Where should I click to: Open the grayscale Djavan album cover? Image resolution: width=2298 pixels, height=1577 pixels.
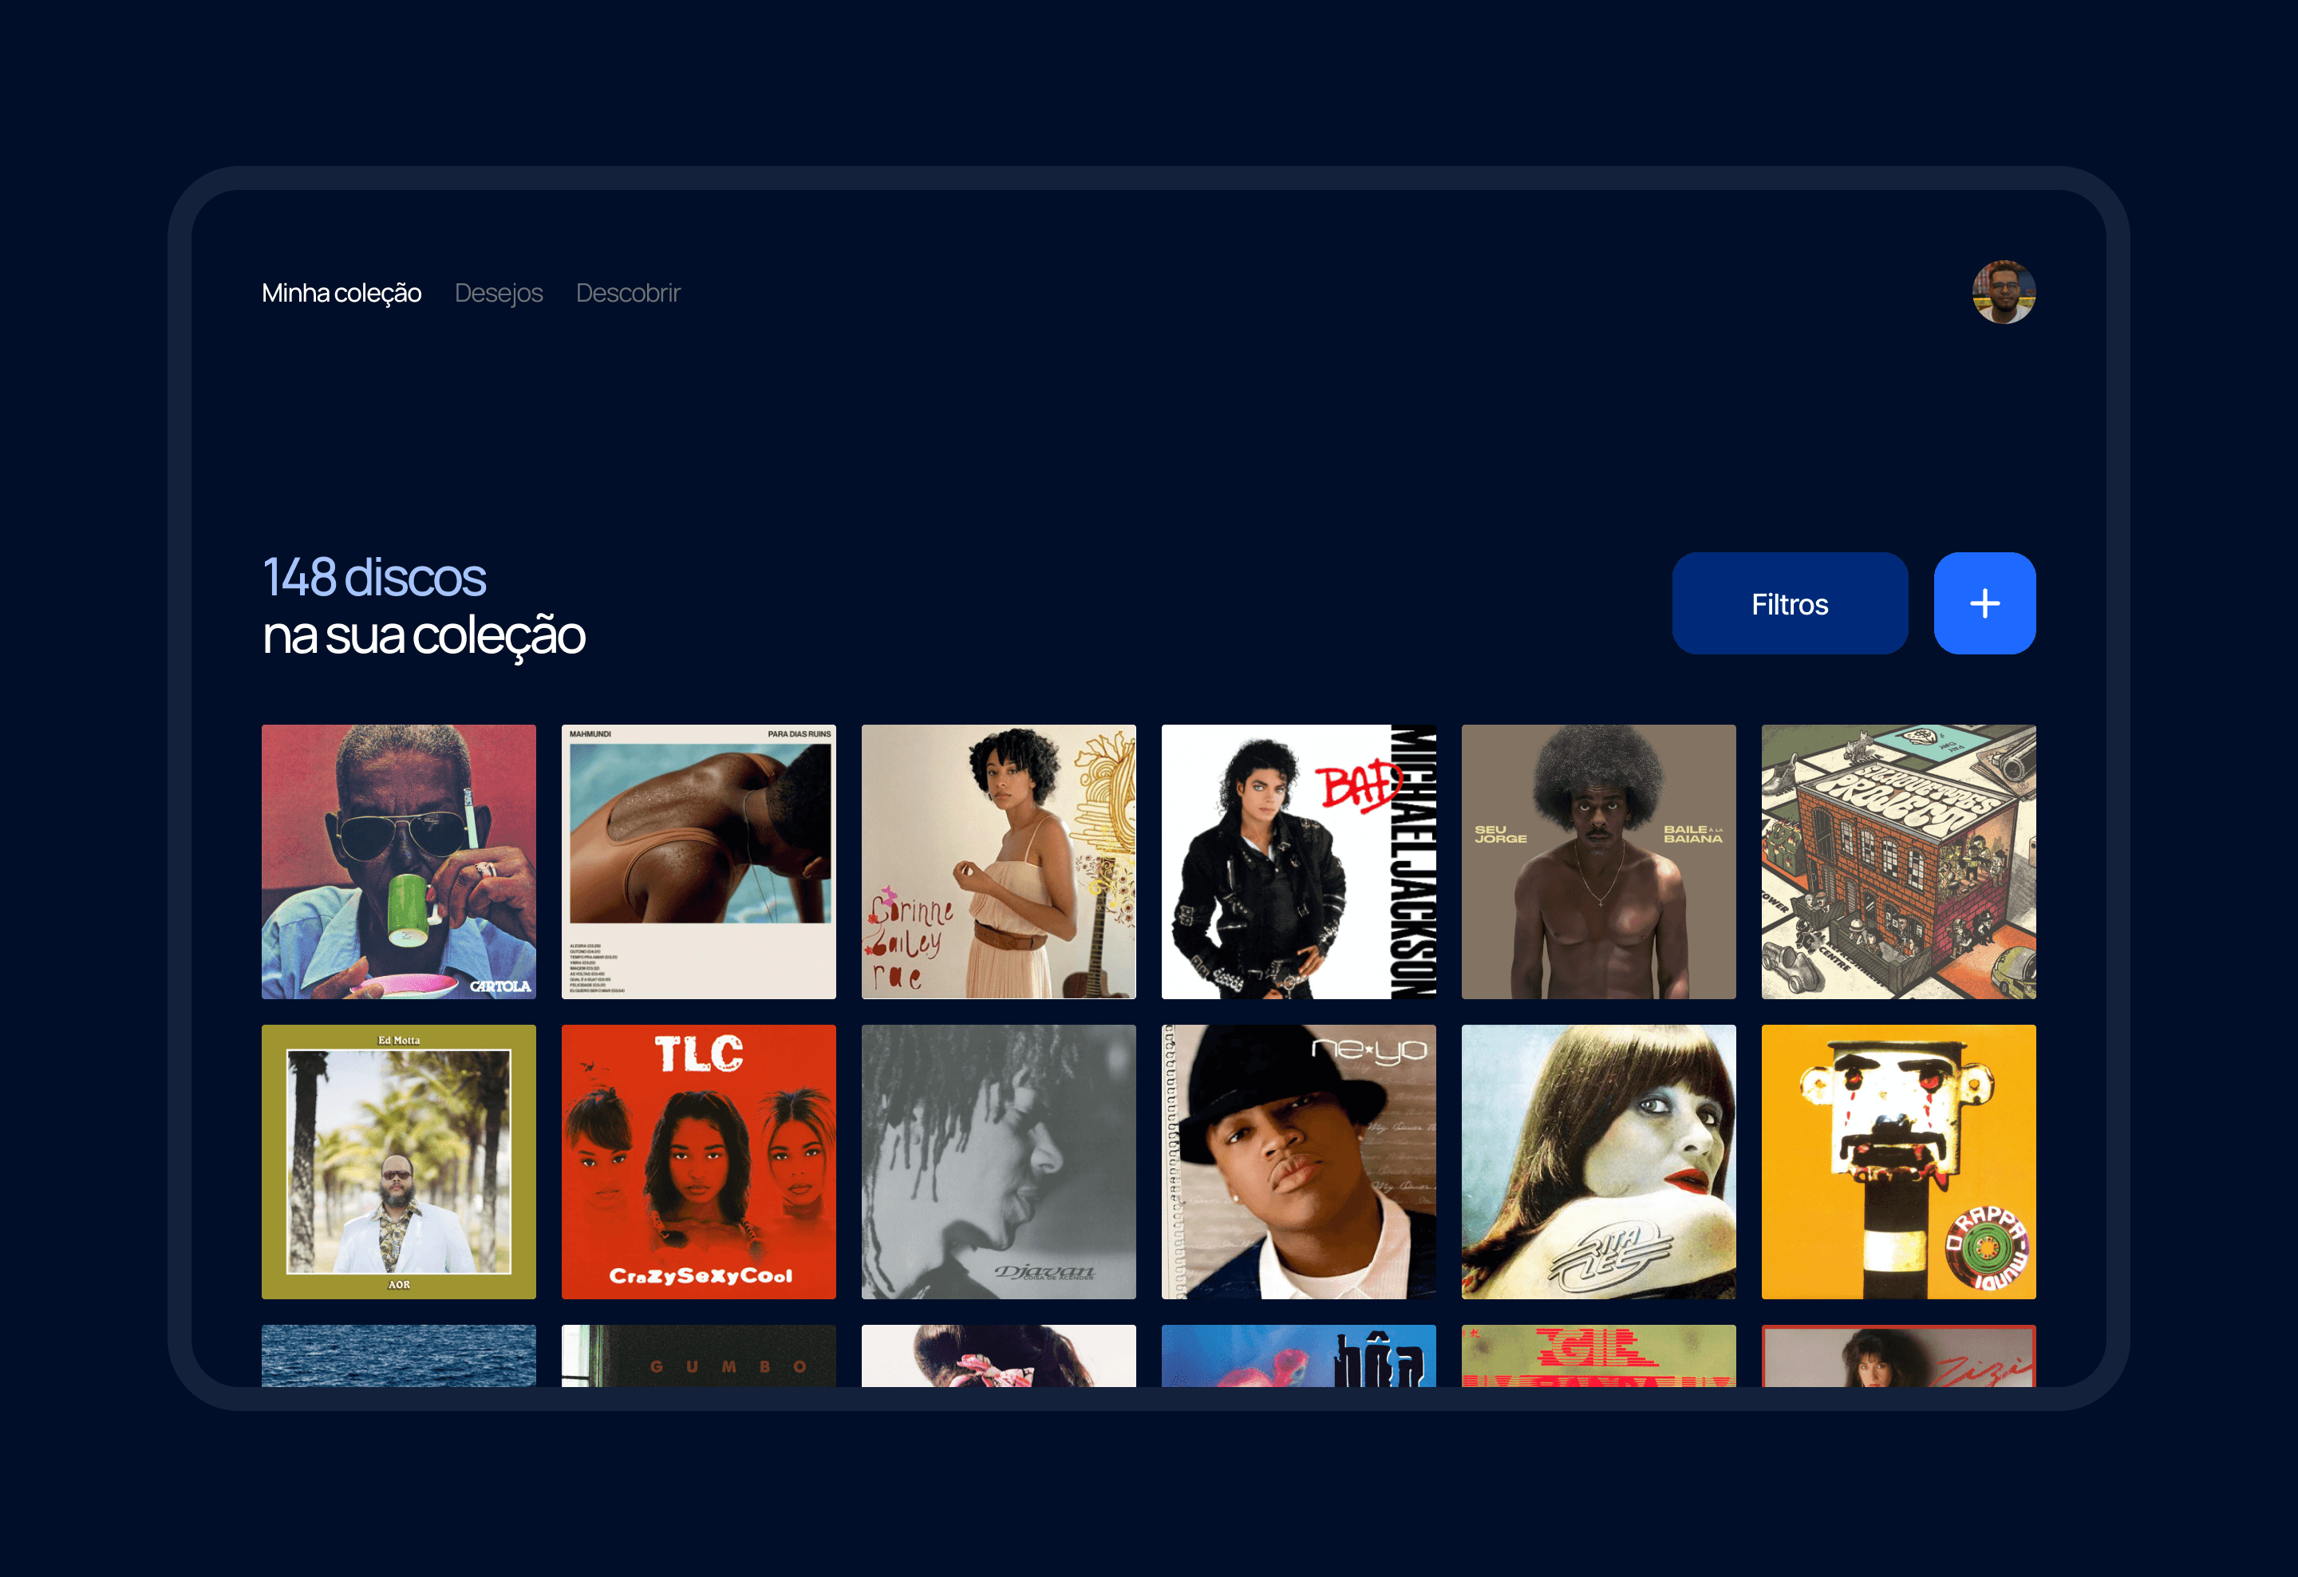click(997, 1160)
